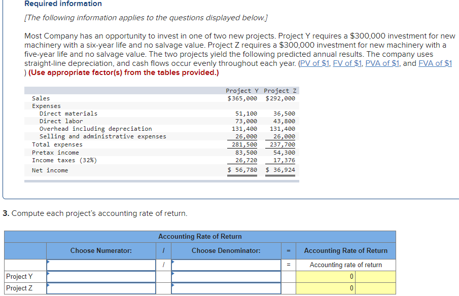Click the Overhead including depreciation row label

pos(96,129)
